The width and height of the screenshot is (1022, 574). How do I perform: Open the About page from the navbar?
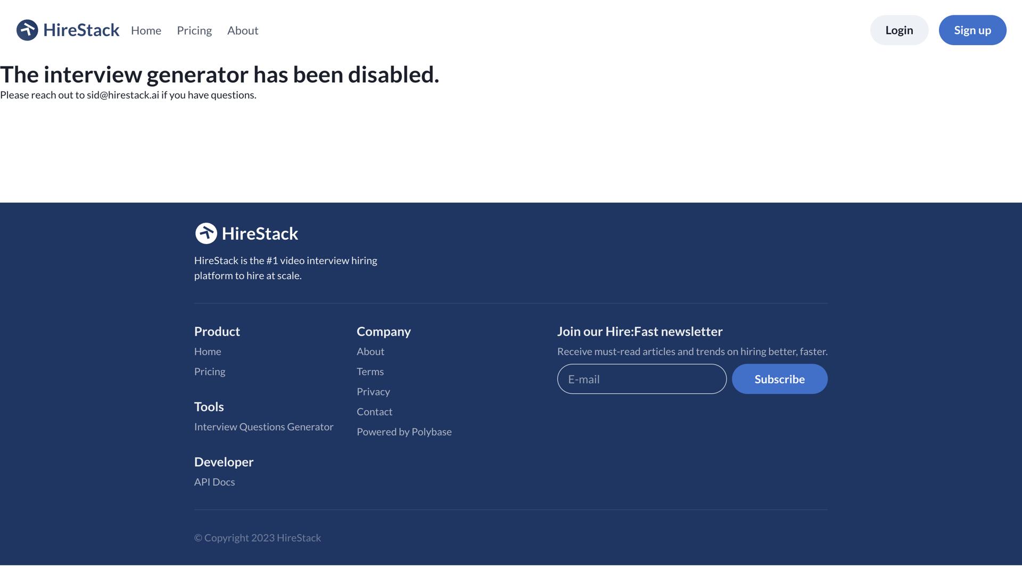[242, 30]
